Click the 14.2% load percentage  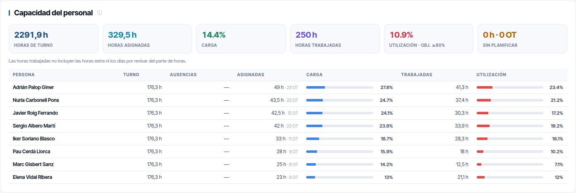point(386,164)
